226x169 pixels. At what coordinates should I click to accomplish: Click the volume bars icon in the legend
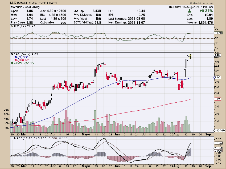(12, 63)
